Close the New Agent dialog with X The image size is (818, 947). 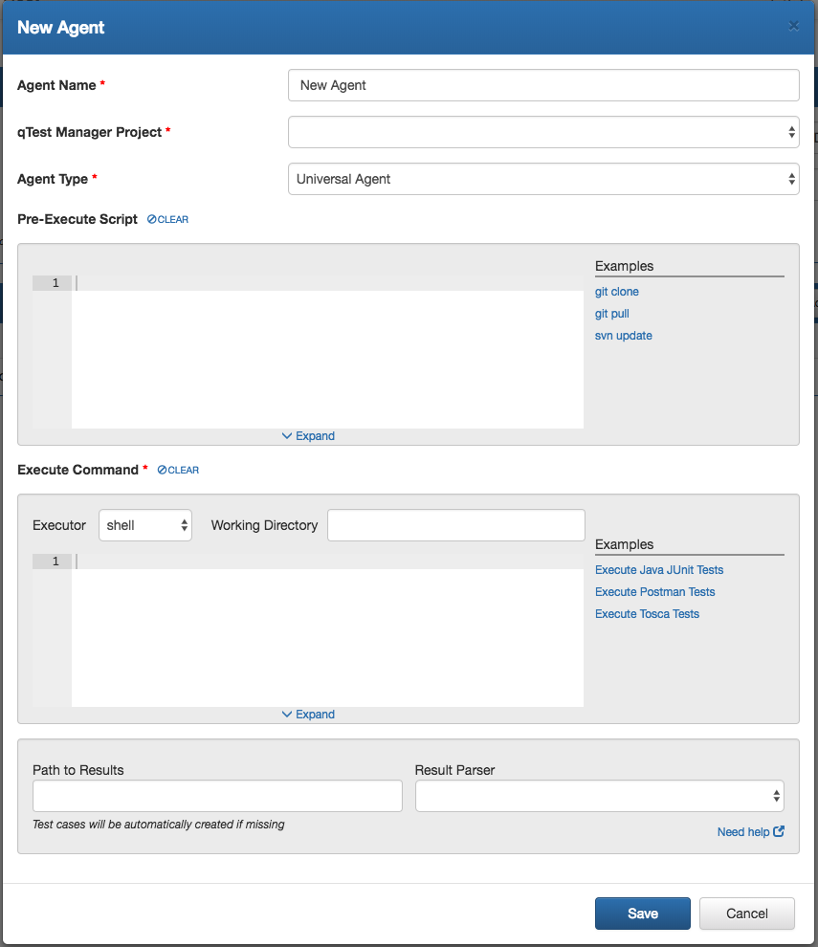point(793,27)
